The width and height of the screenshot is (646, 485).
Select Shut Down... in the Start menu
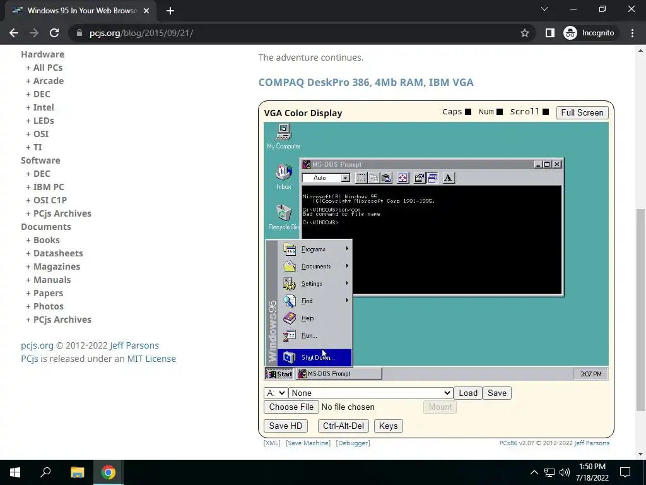[315, 357]
